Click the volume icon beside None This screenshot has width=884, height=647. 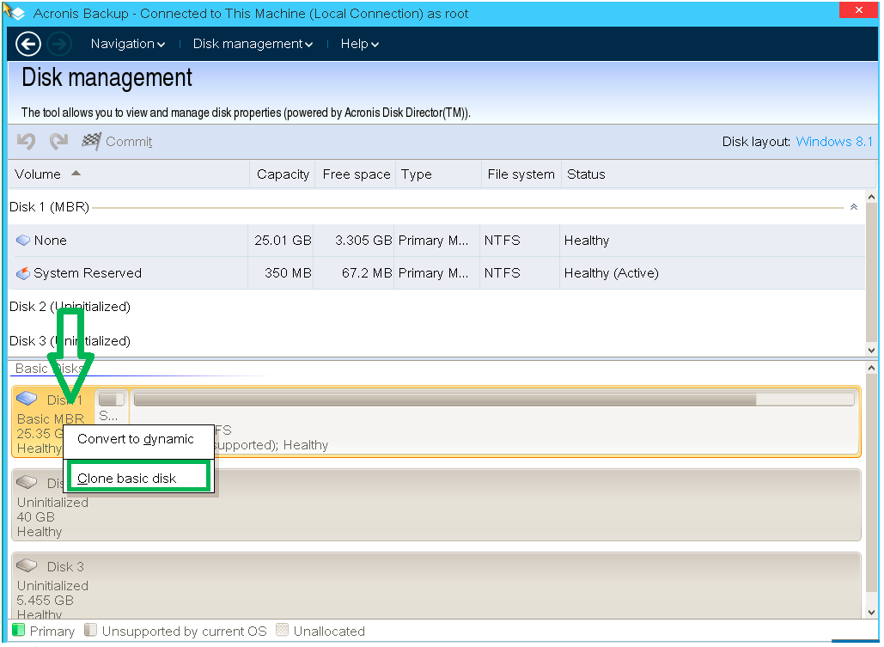23,241
